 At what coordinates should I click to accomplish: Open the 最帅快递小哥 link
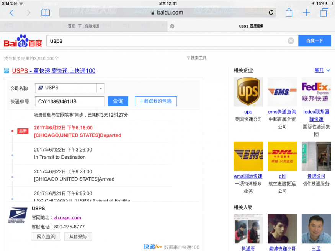(x=282, y=249)
